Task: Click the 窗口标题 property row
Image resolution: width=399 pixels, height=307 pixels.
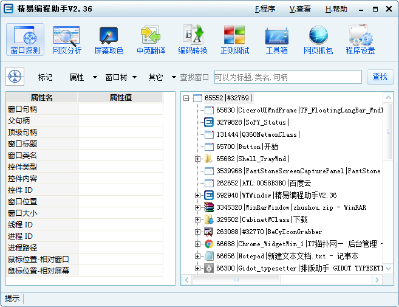Action: pos(84,143)
